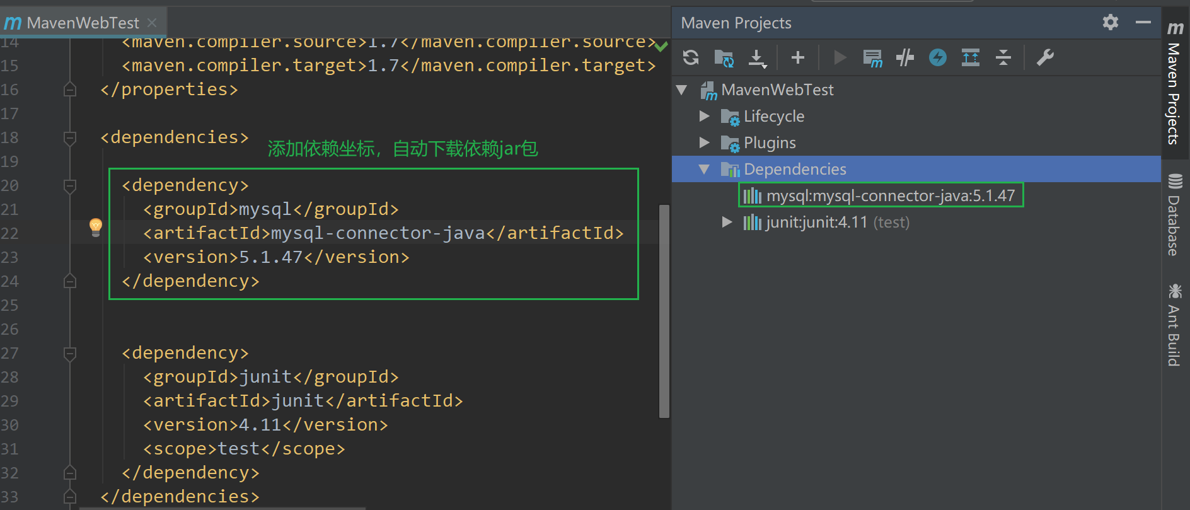Add Maven Projects with plus icon
This screenshot has width=1190, height=510.
(x=797, y=57)
